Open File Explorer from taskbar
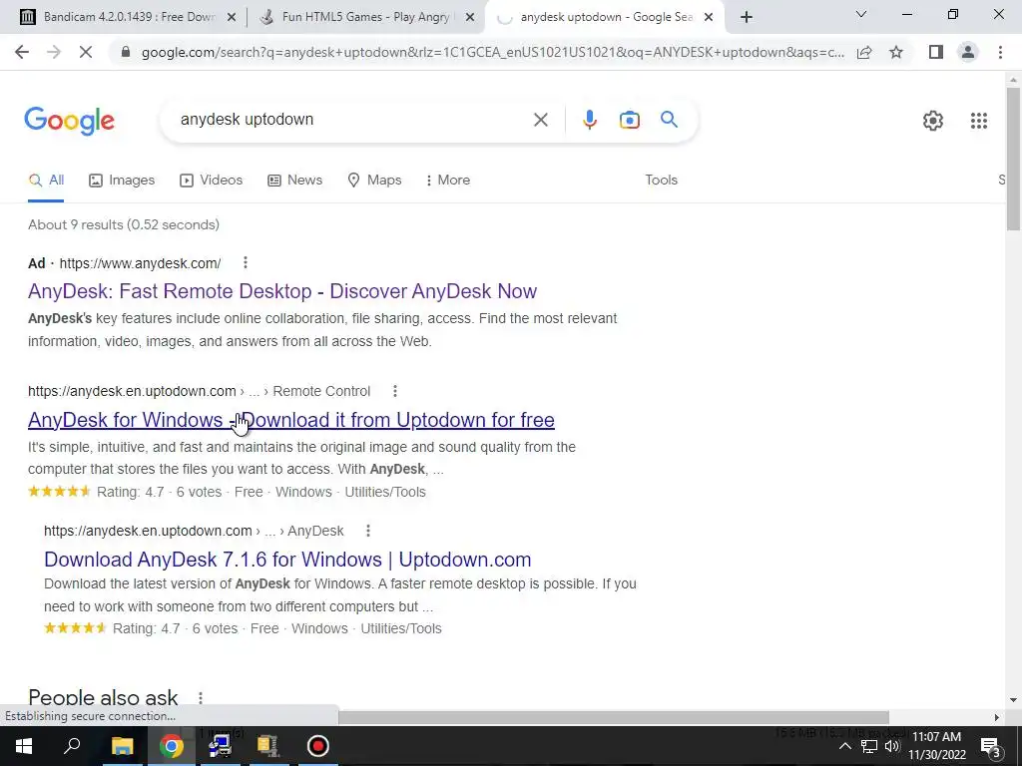This screenshot has height=766, width=1022. pos(122,746)
